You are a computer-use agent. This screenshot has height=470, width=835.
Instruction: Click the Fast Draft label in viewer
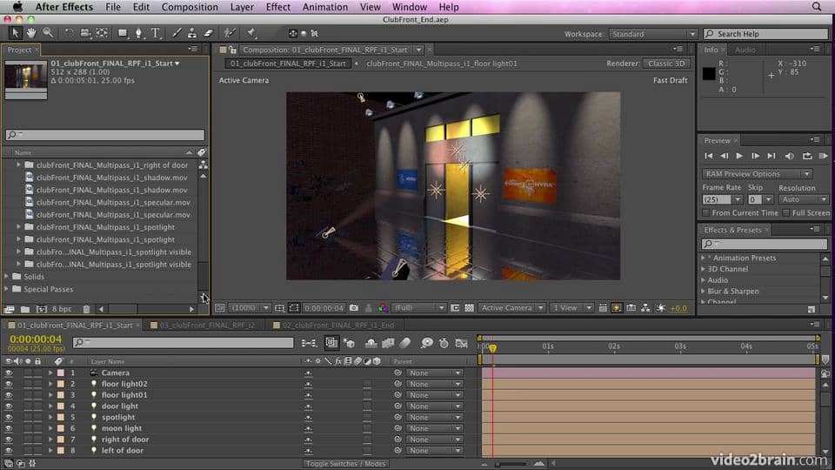tap(670, 80)
